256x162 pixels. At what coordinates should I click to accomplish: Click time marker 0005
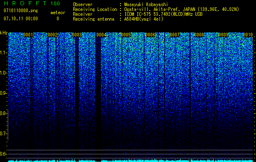[x=126, y=35]
